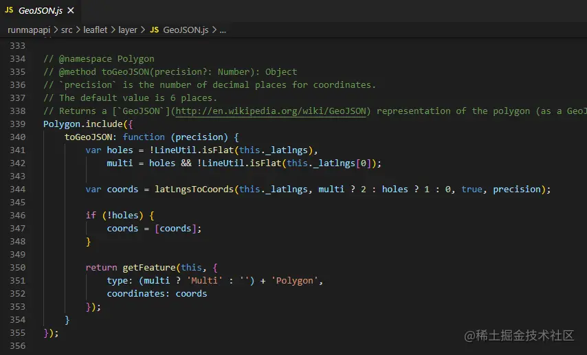Click 'coords = [coords];' assignment

pyautogui.click(x=154, y=229)
